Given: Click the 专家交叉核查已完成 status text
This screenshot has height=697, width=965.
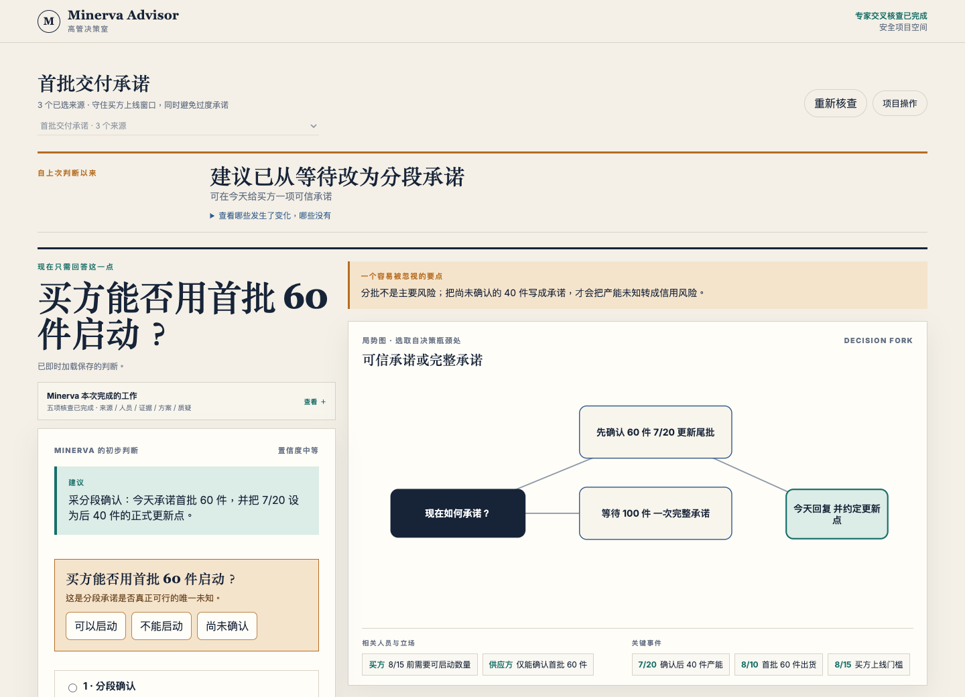Looking at the screenshot, I should [891, 16].
